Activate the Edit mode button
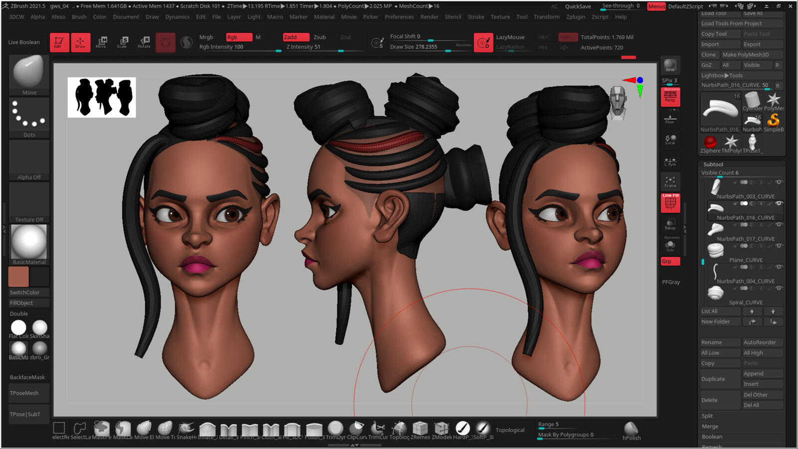Viewport: 798px width, 449px height. 59,42
